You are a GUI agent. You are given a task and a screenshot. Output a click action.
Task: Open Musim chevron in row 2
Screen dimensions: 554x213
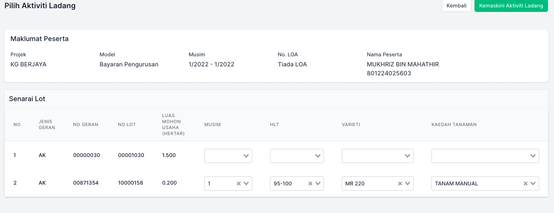pos(246,184)
